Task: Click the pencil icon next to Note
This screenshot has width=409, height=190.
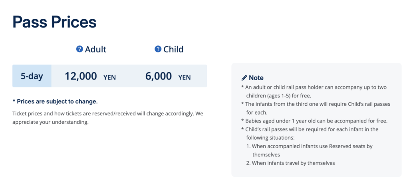Action: [x=244, y=78]
